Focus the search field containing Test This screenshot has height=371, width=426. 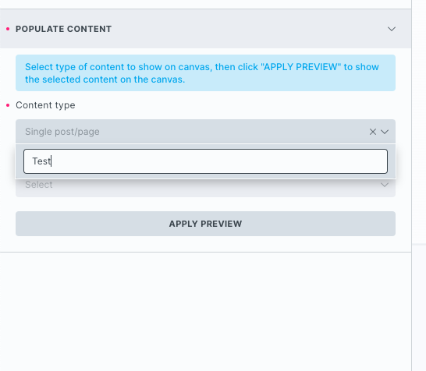(205, 161)
